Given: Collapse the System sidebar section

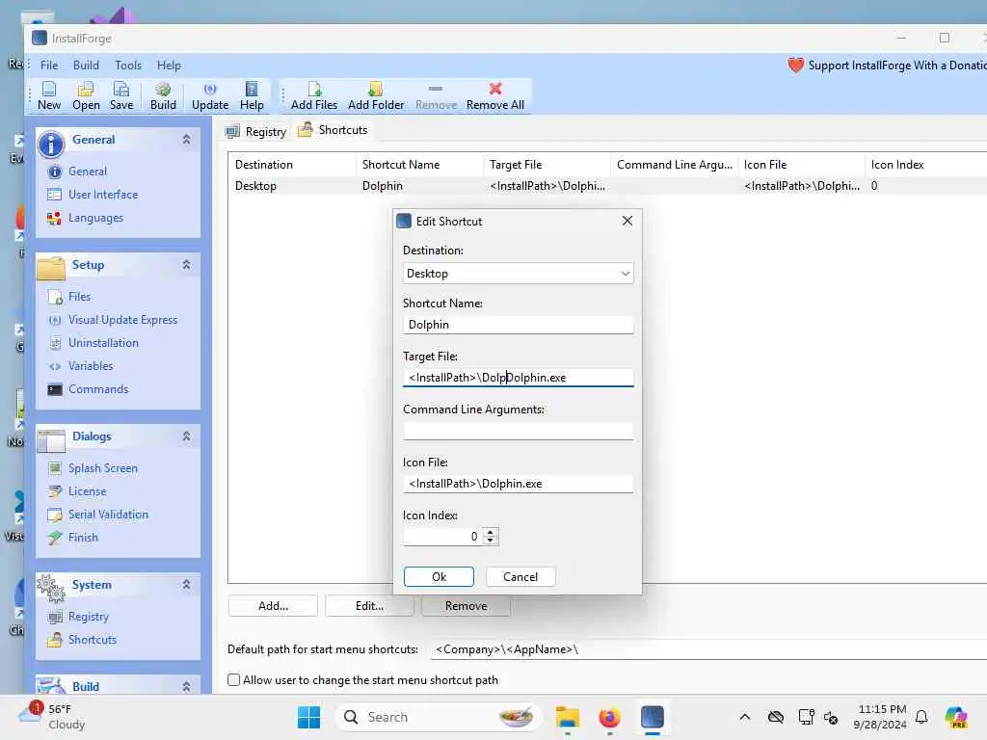Looking at the screenshot, I should coord(186,585).
